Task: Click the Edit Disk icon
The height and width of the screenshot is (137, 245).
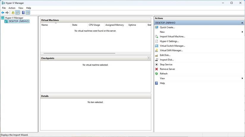Action: (x=157, y=55)
